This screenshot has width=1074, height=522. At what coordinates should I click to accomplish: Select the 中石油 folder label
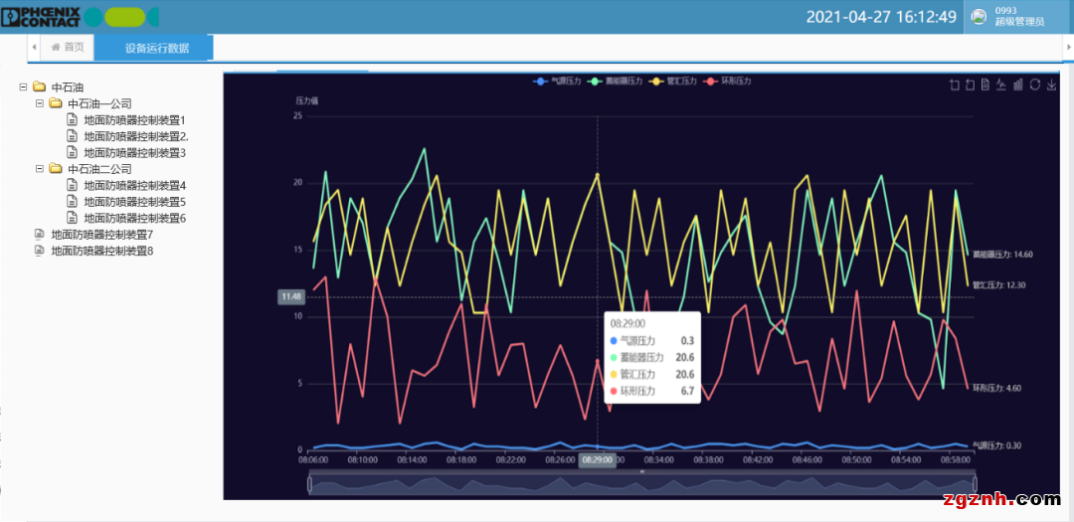coord(68,87)
